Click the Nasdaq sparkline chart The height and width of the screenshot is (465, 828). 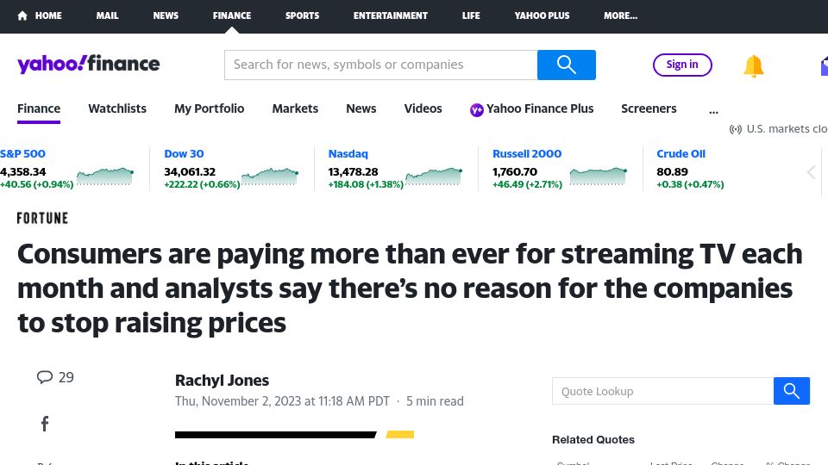[434, 176]
